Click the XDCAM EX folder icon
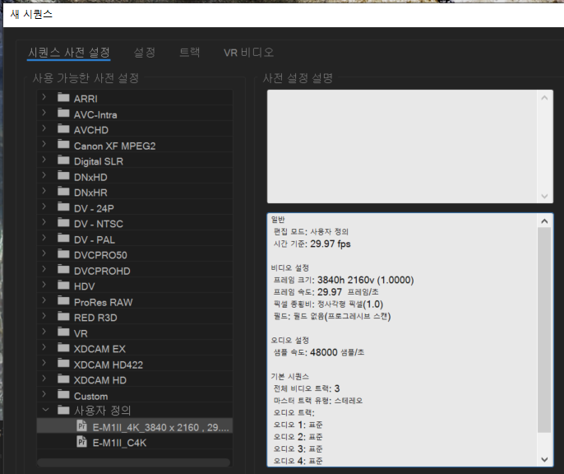 click(63, 347)
